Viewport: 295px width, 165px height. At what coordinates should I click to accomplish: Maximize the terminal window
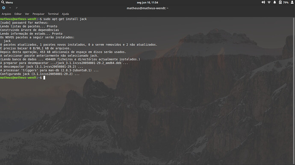coord(17,8)
